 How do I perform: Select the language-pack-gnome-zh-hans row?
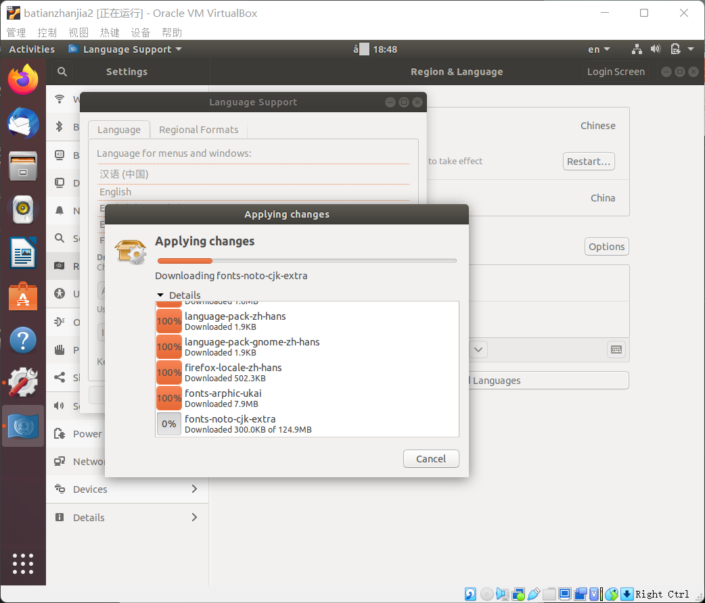pos(307,347)
